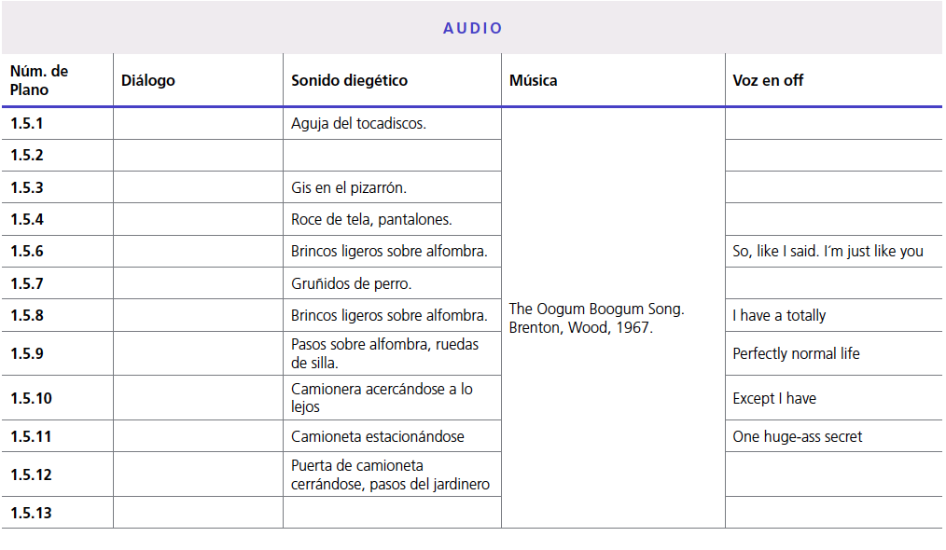Click the 'Gis en el pizarrón.' cell
The height and width of the screenshot is (550, 946).
(348, 187)
